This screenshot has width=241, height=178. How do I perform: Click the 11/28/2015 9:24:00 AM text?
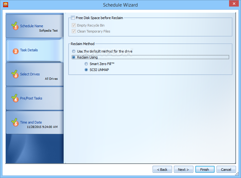[42, 127]
